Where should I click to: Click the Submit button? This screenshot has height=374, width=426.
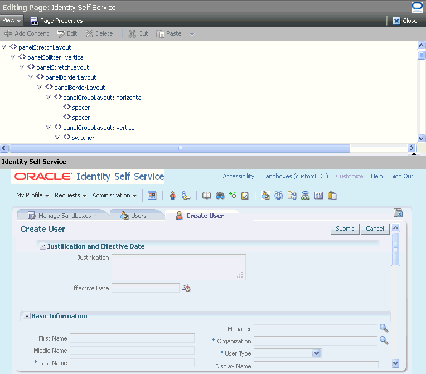[x=345, y=229]
